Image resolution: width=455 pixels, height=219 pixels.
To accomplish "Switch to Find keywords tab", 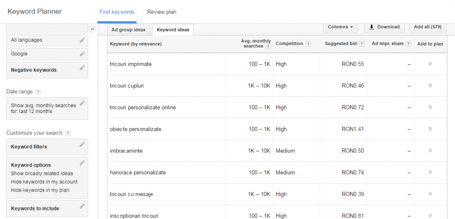I will point(117,12).
